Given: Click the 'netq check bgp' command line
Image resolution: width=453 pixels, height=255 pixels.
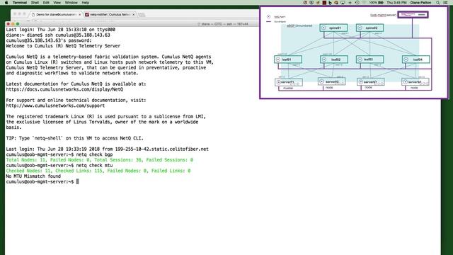Looking at the screenshot, I should [x=59, y=154].
